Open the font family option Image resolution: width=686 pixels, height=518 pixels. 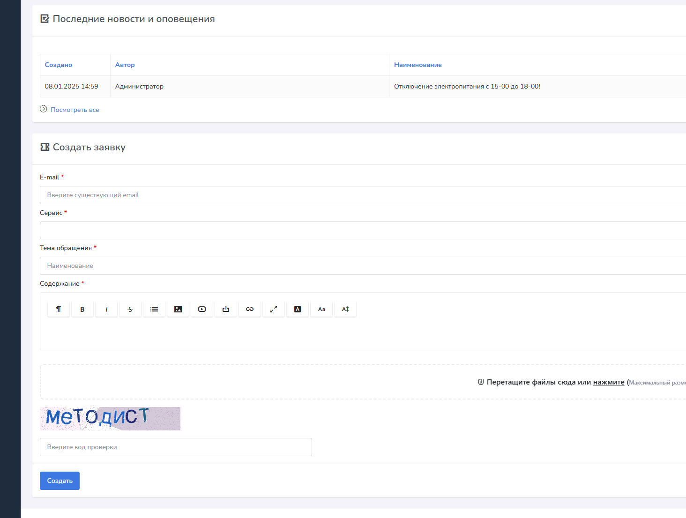[321, 309]
